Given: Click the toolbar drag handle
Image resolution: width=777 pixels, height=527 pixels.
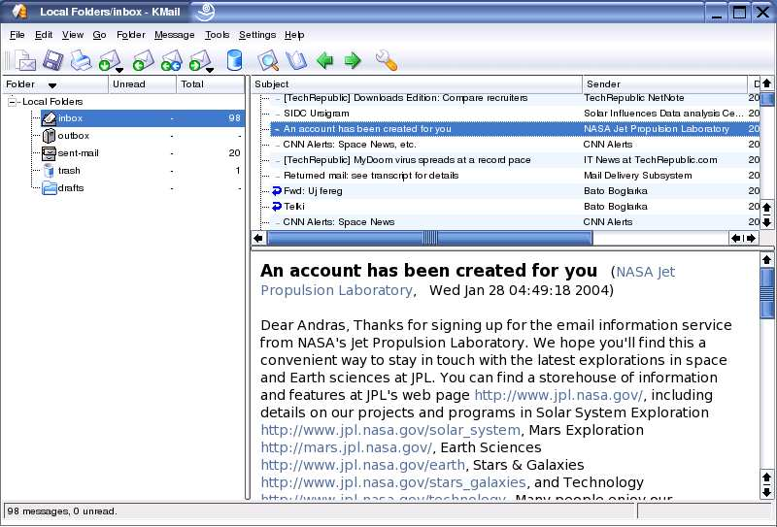Looking at the screenshot, I should (7, 60).
